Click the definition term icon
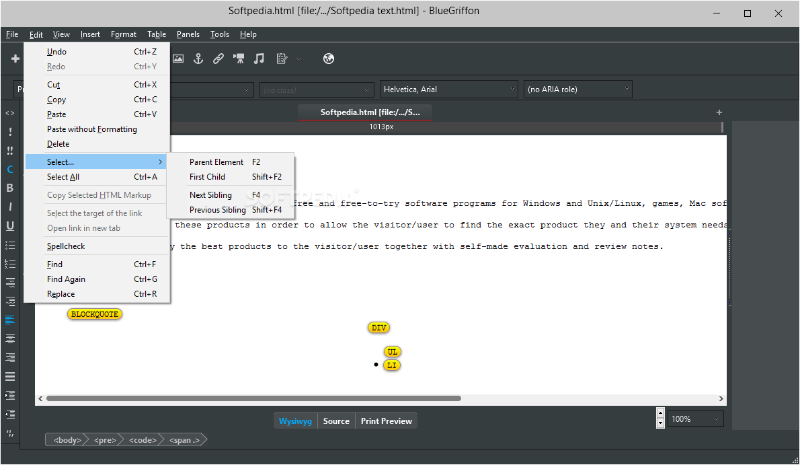Viewport: 800px width, 465px height. point(9,282)
